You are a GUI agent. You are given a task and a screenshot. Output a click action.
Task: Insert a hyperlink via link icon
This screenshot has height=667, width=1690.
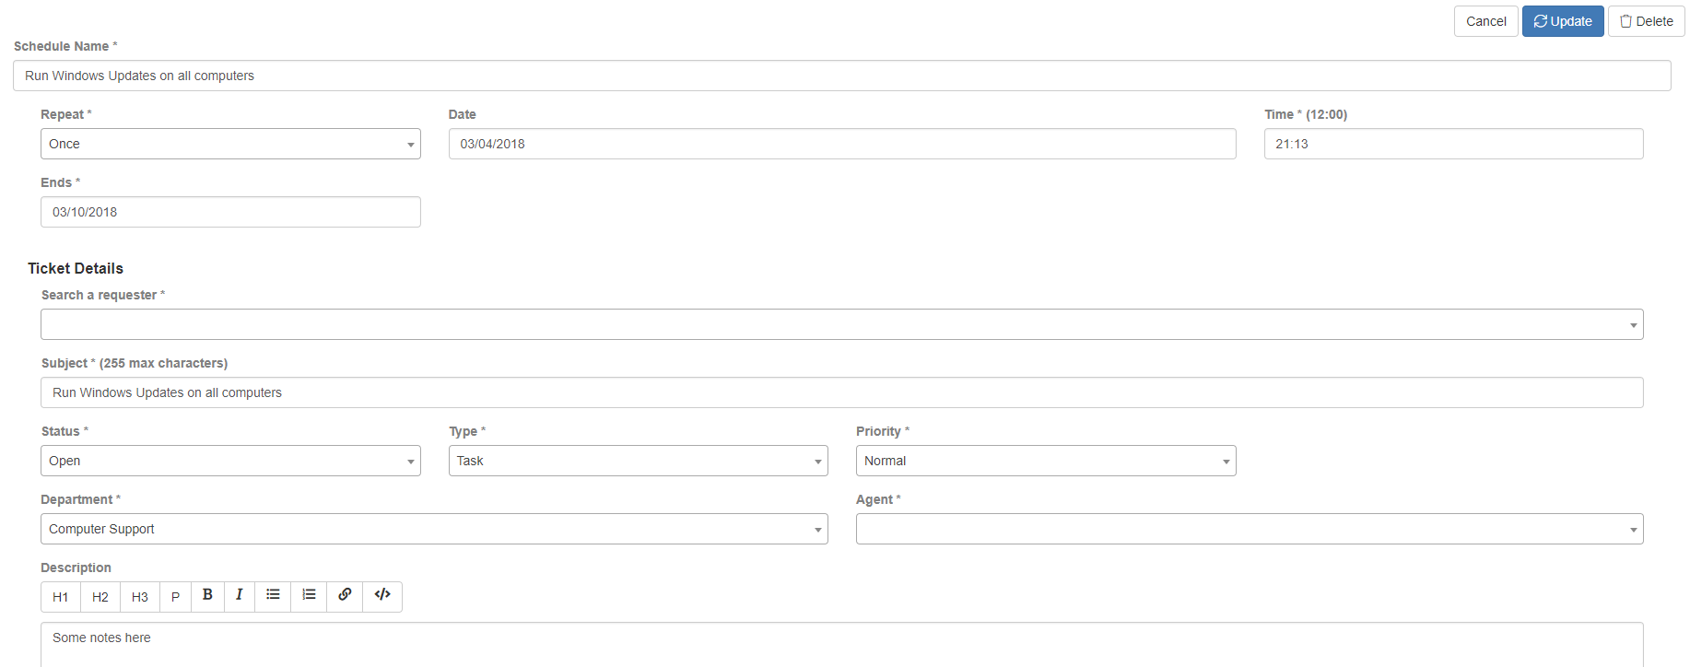pos(345,597)
